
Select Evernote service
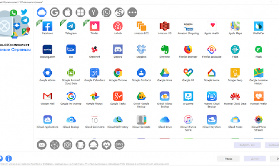click(x=165, y=49)
